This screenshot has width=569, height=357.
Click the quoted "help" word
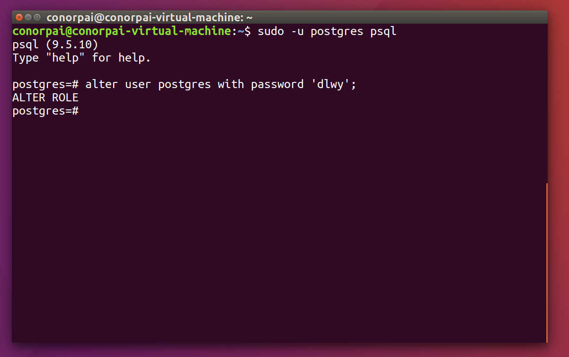coord(65,58)
